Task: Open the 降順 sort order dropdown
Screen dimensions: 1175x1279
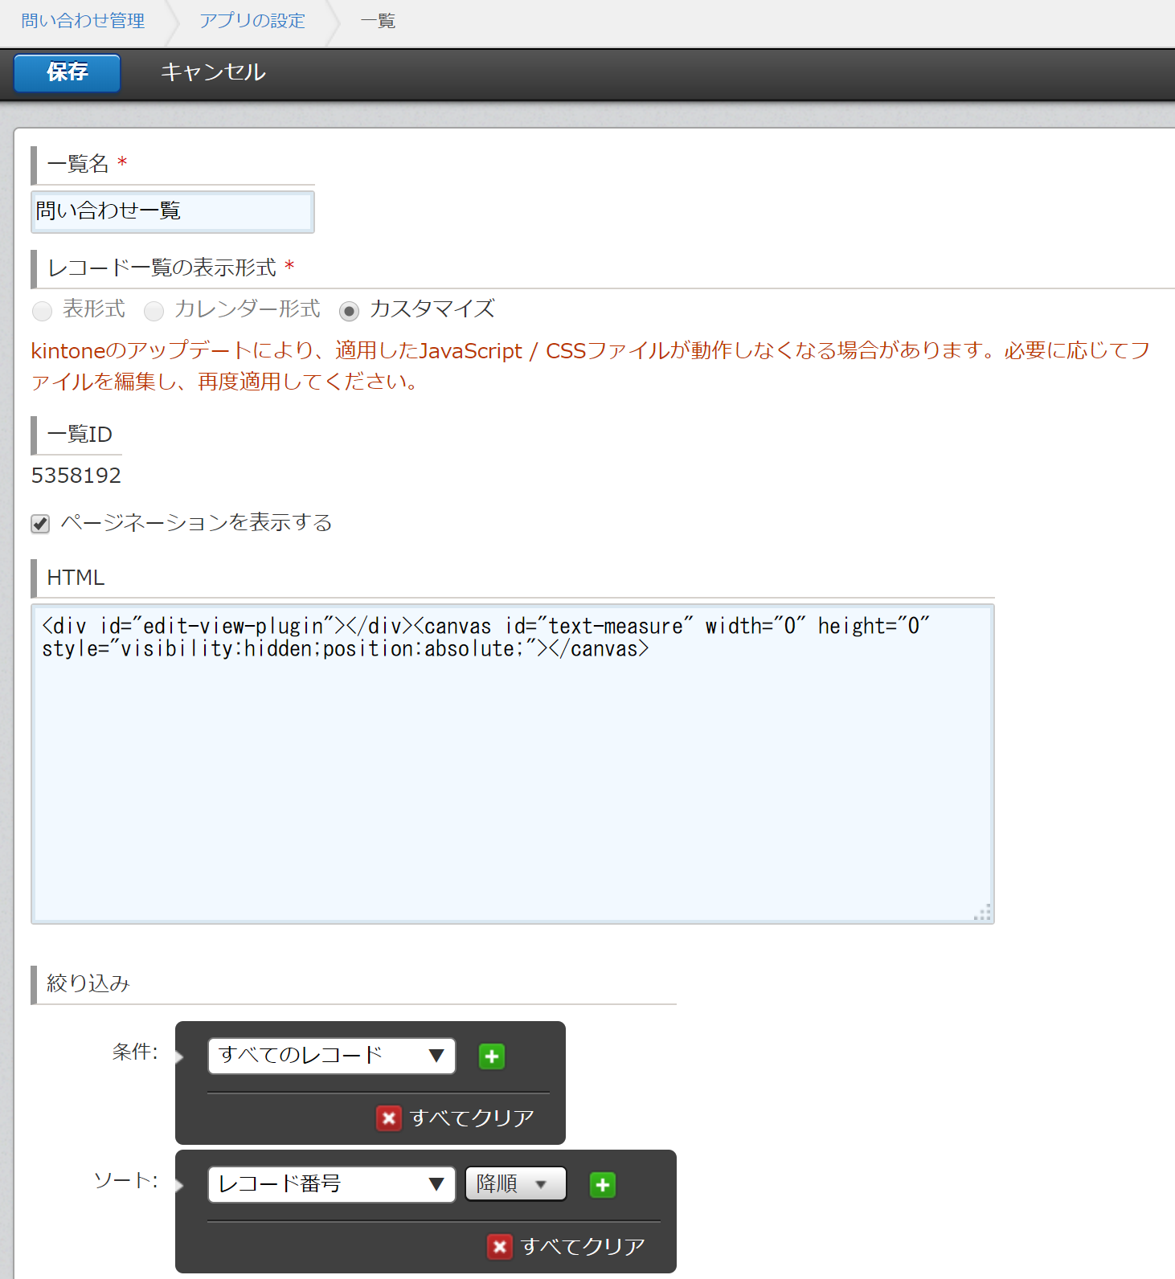Action: pyautogui.click(x=515, y=1184)
